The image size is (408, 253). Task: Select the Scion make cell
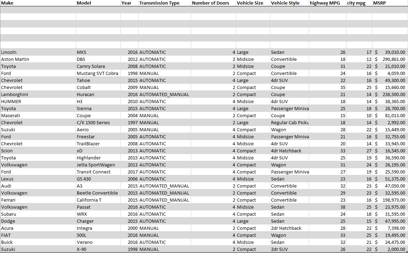pyautogui.click(x=38, y=151)
